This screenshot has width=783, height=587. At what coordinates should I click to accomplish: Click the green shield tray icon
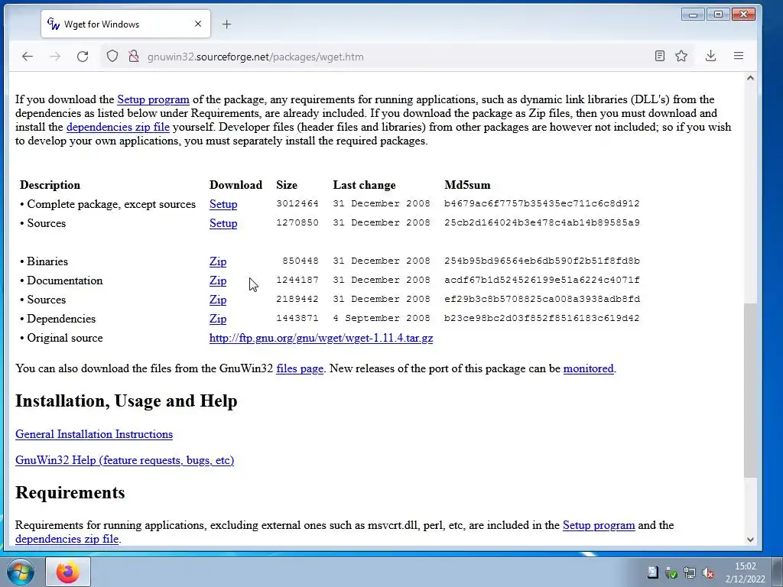pos(671,572)
